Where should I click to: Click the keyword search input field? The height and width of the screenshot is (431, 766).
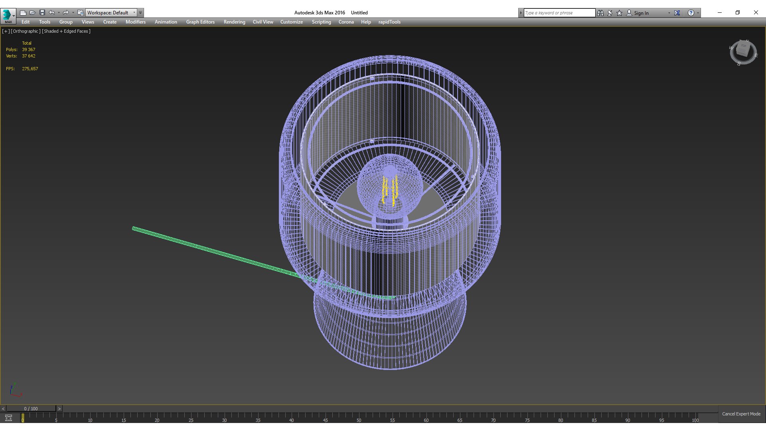(x=559, y=13)
